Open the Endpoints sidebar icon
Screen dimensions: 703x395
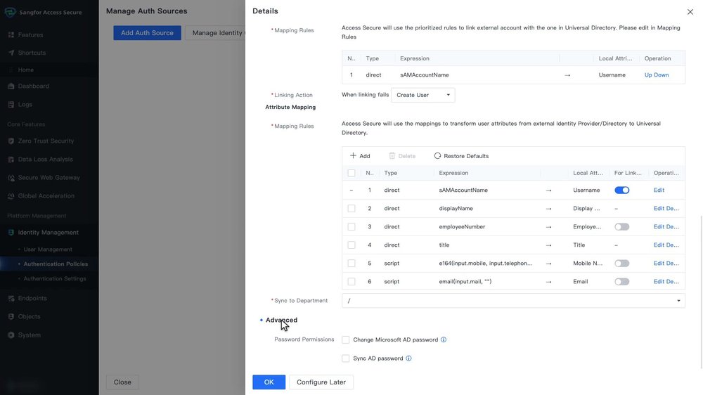(x=11, y=298)
